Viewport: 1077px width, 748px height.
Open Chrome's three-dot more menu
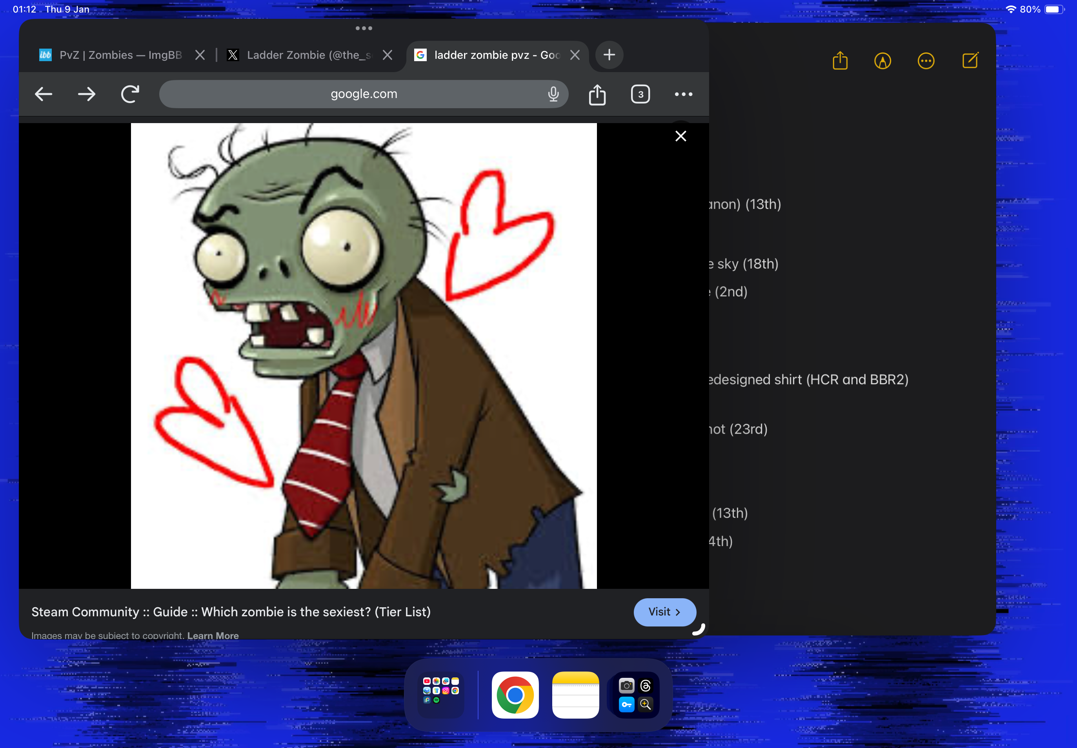point(683,94)
